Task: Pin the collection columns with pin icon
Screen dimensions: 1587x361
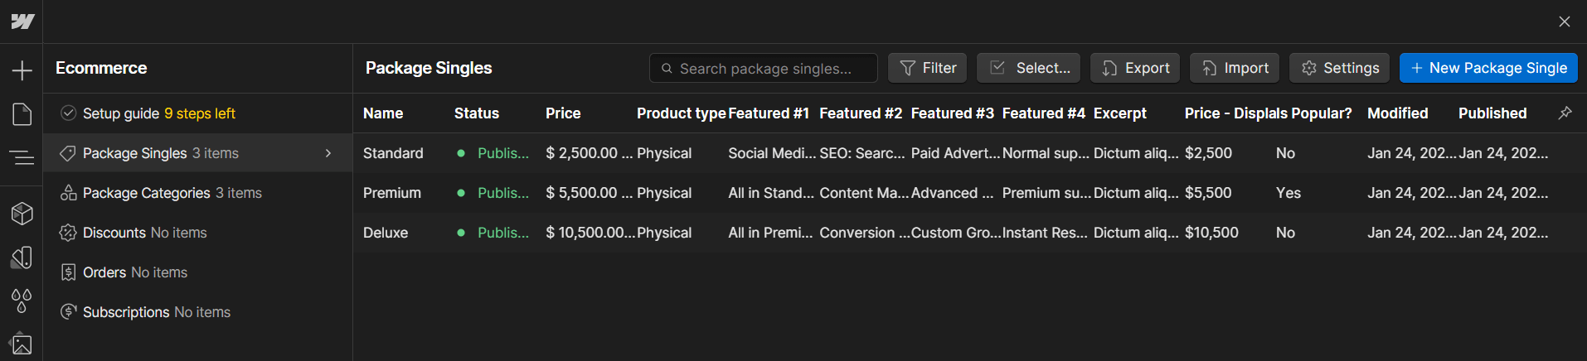Action: pos(1565,113)
